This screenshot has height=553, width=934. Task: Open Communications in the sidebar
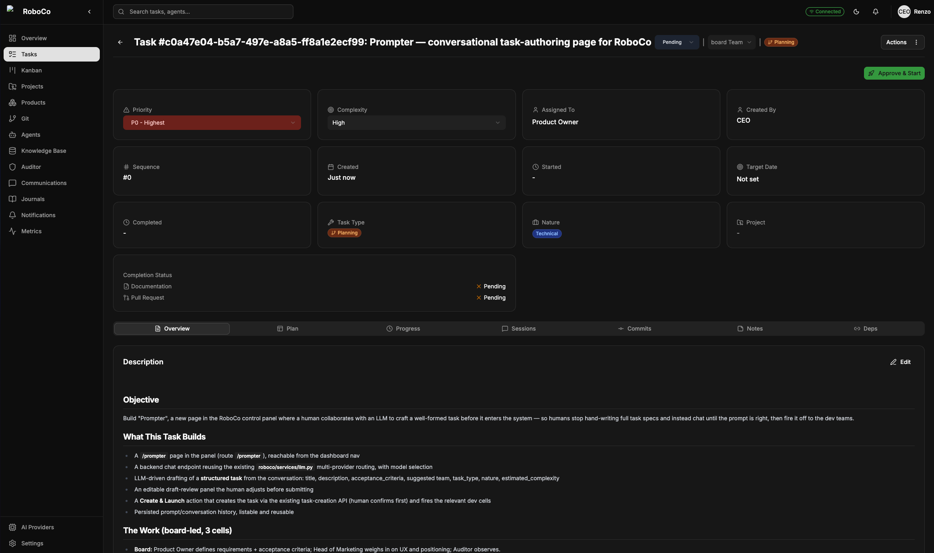point(52,183)
